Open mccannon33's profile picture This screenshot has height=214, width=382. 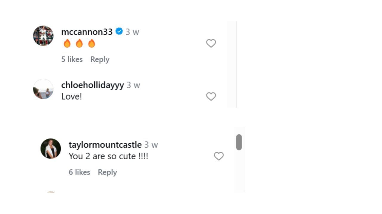coord(43,36)
